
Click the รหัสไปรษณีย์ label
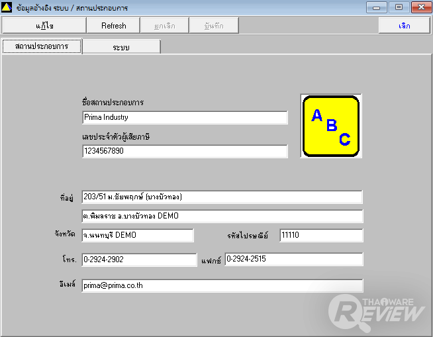[248, 235]
